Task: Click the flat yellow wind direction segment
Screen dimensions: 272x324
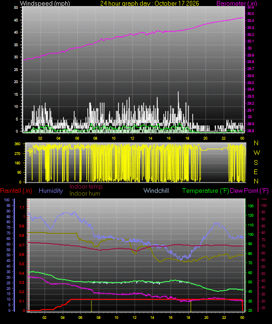Action: [x=214, y=149]
